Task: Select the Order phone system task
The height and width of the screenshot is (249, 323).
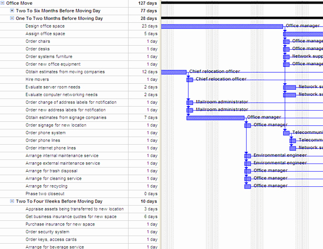Action: pyautogui.click(x=46, y=133)
